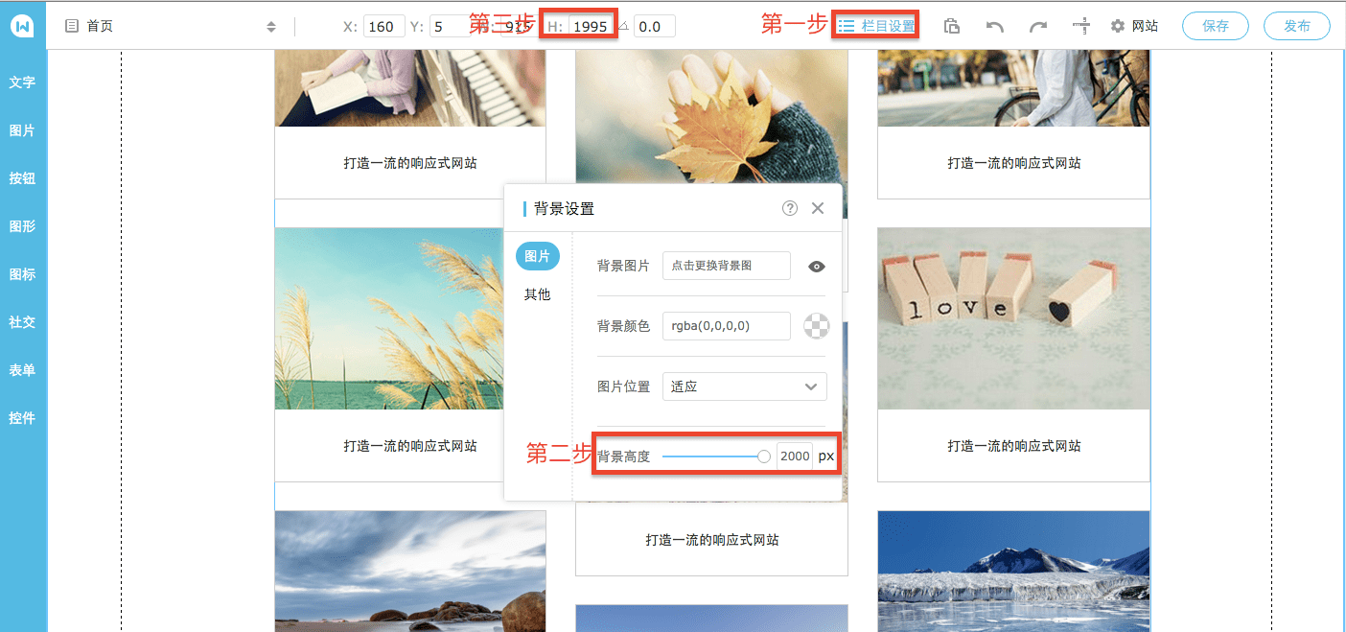Open 网站 site settings gear
This screenshot has width=1346, height=632.
[1134, 27]
